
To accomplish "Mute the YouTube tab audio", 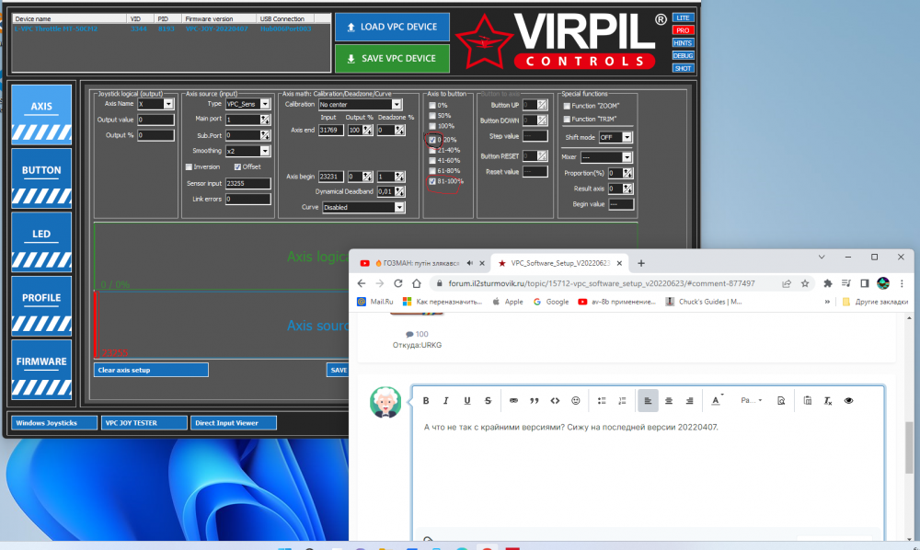I will tap(469, 263).
